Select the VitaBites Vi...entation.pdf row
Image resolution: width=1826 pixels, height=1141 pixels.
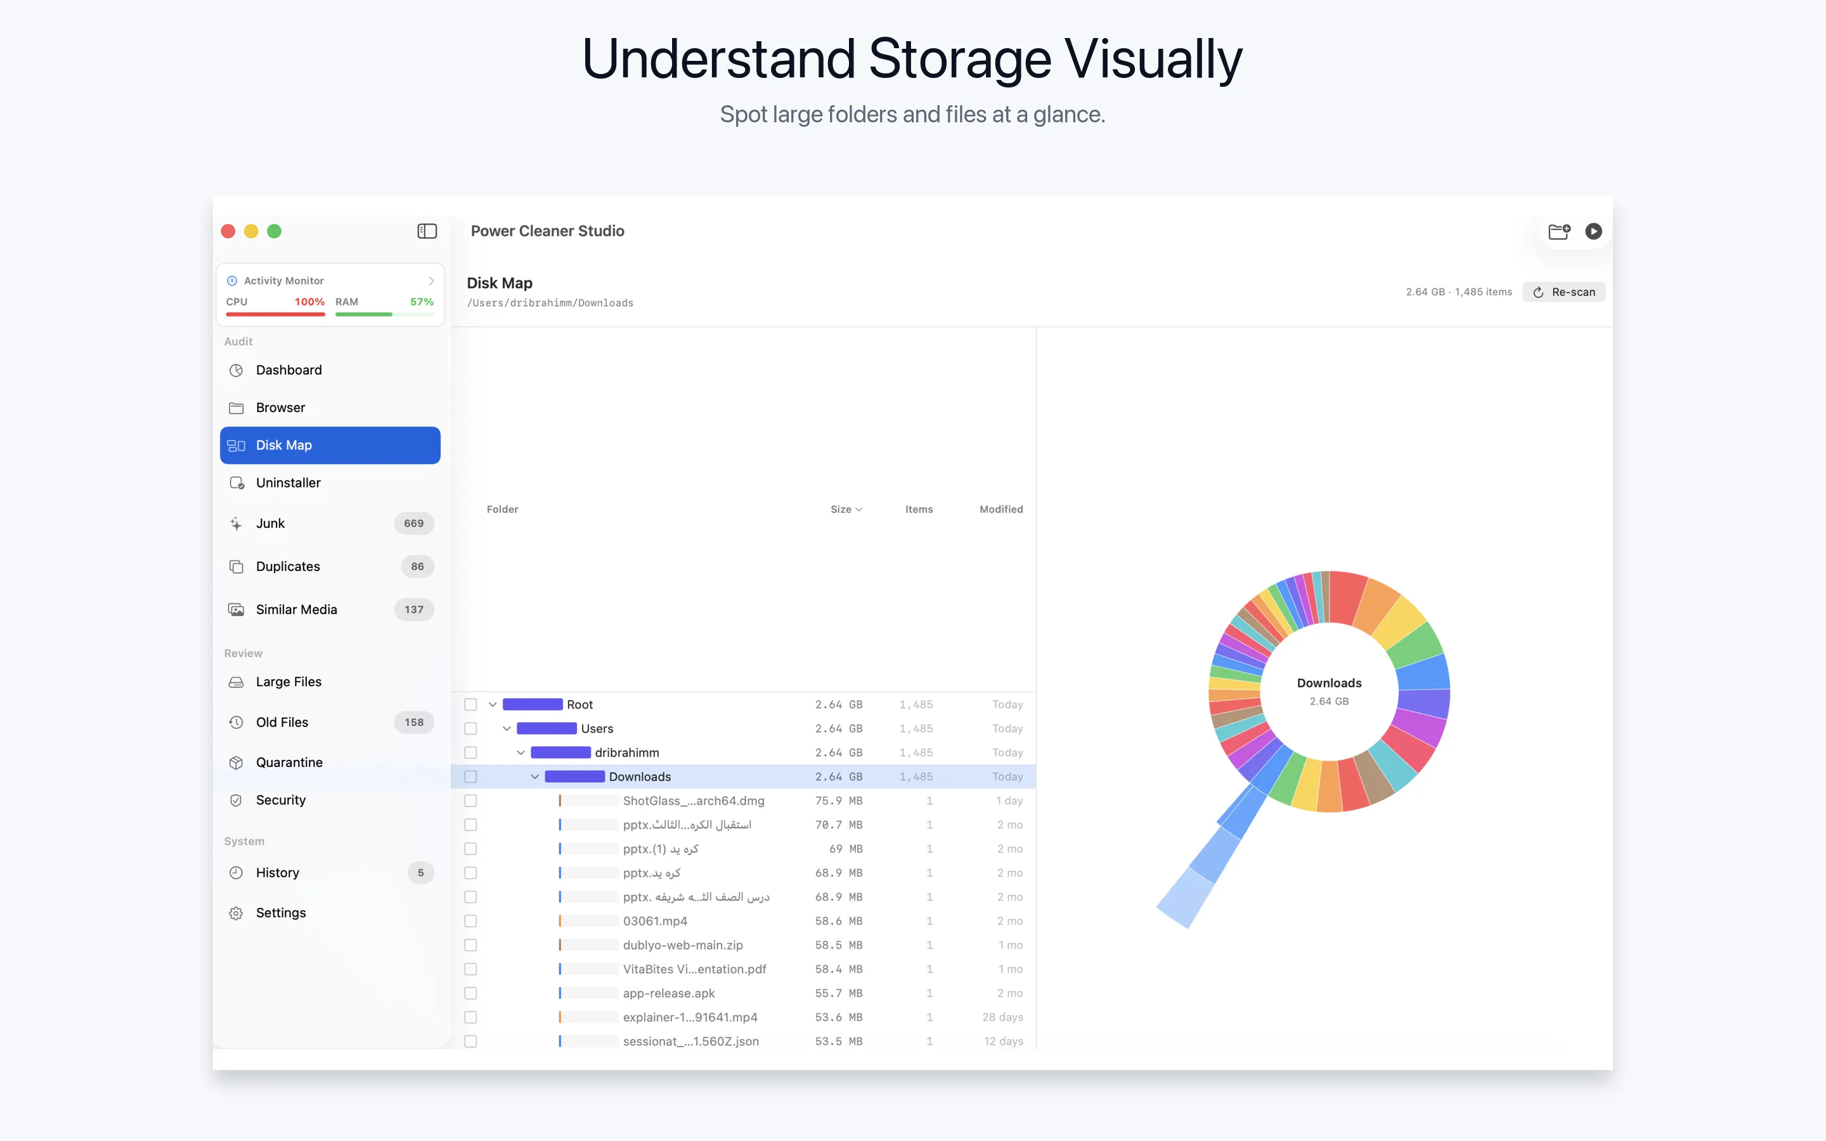[x=743, y=969]
